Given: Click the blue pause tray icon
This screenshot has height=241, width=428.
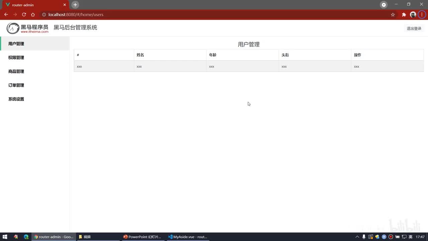Looking at the screenshot, I should click(x=384, y=237).
